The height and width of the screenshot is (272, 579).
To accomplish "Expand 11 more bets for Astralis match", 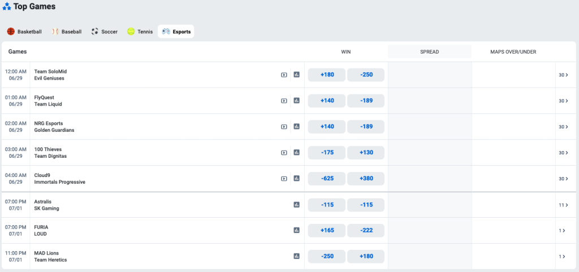I will pos(563,205).
